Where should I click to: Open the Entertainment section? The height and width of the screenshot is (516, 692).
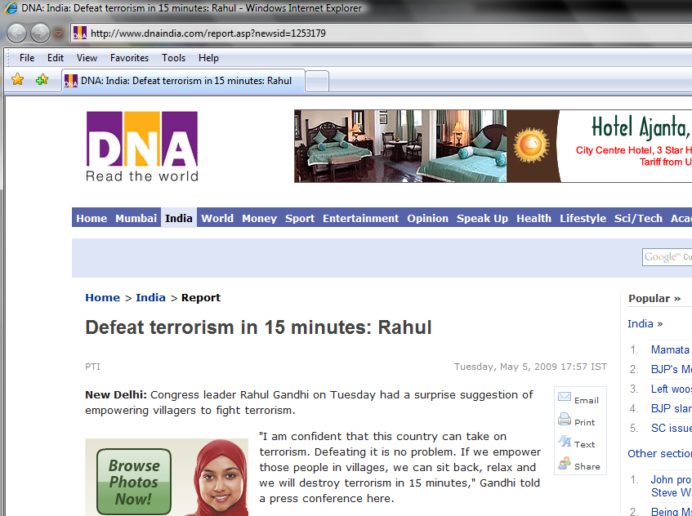pos(360,218)
